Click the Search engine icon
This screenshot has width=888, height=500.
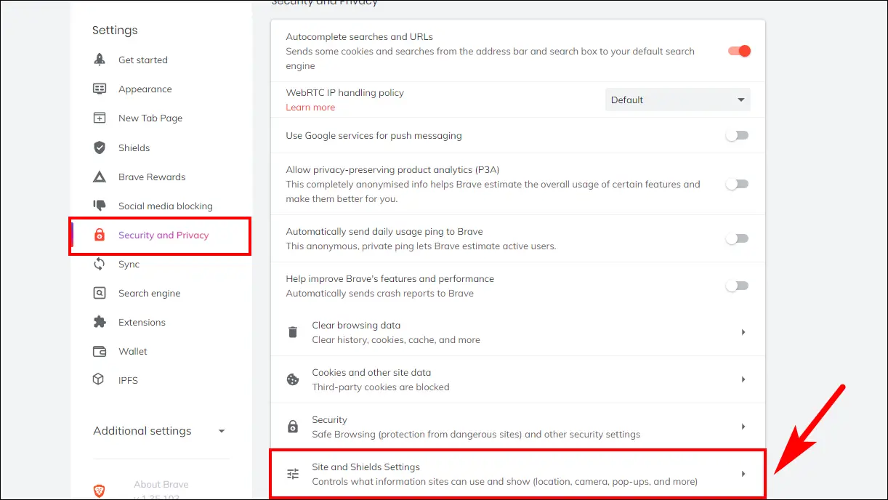click(x=100, y=293)
